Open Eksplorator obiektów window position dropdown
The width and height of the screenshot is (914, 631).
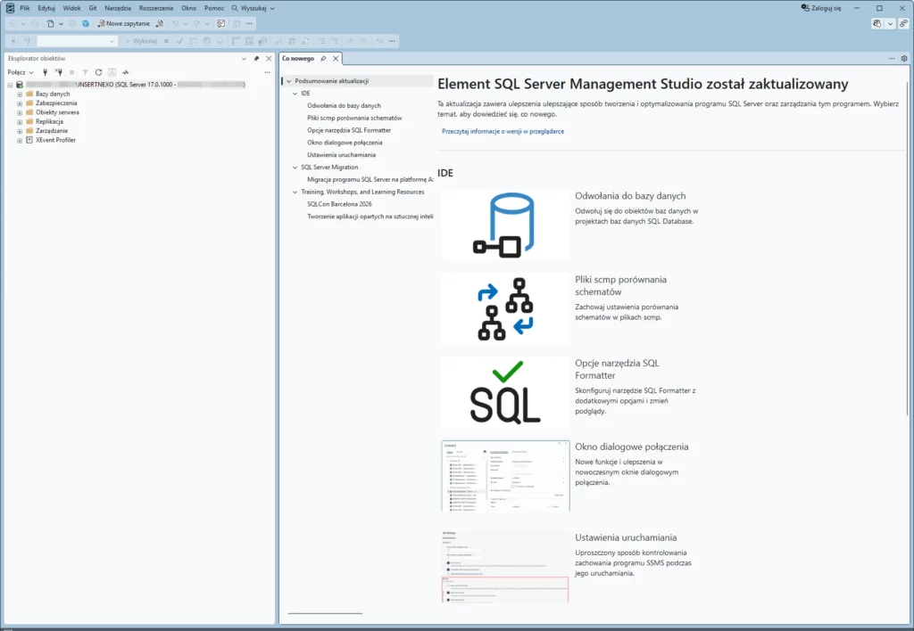click(x=245, y=58)
